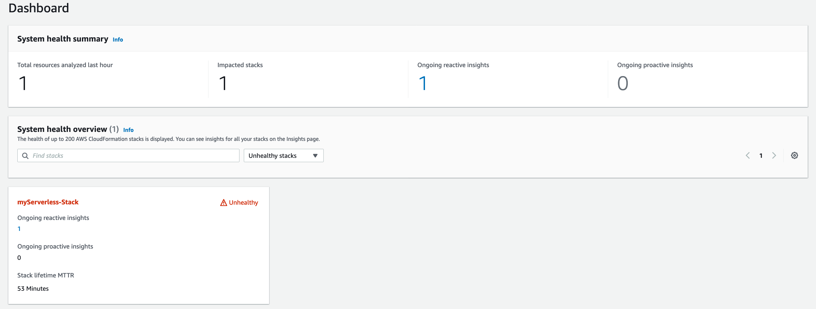816x309 pixels.
Task: Click the ongoing proactive insights summary value
Action: point(623,83)
